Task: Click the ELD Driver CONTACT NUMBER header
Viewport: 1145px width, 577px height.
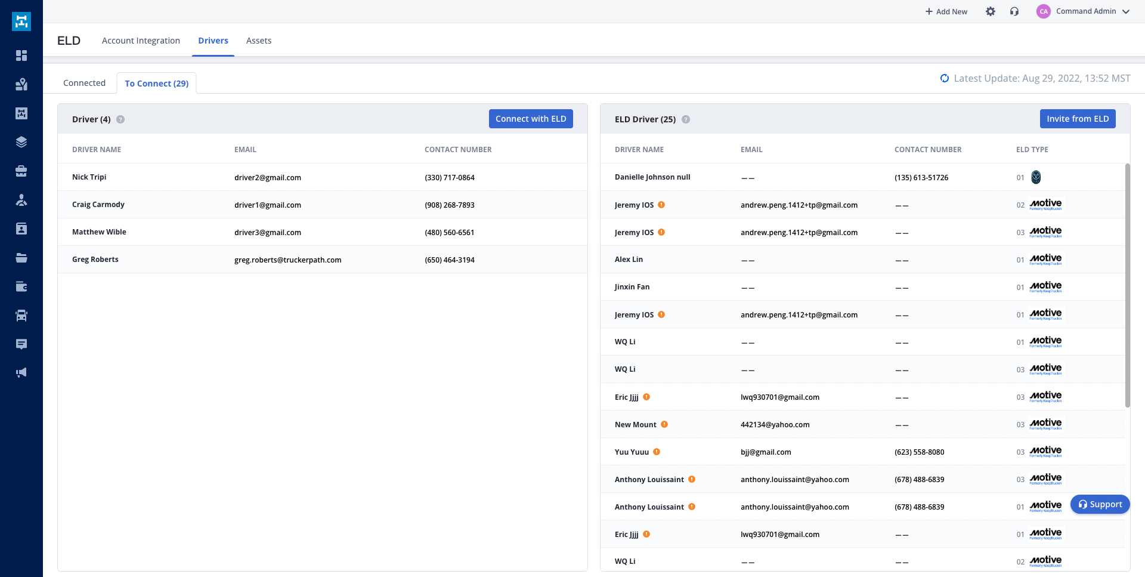Action: [x=928, y=150]
